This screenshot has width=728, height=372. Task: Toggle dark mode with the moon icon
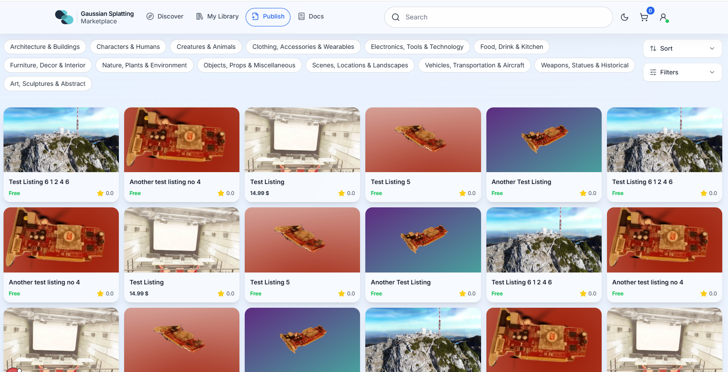(x=624, y=17)
